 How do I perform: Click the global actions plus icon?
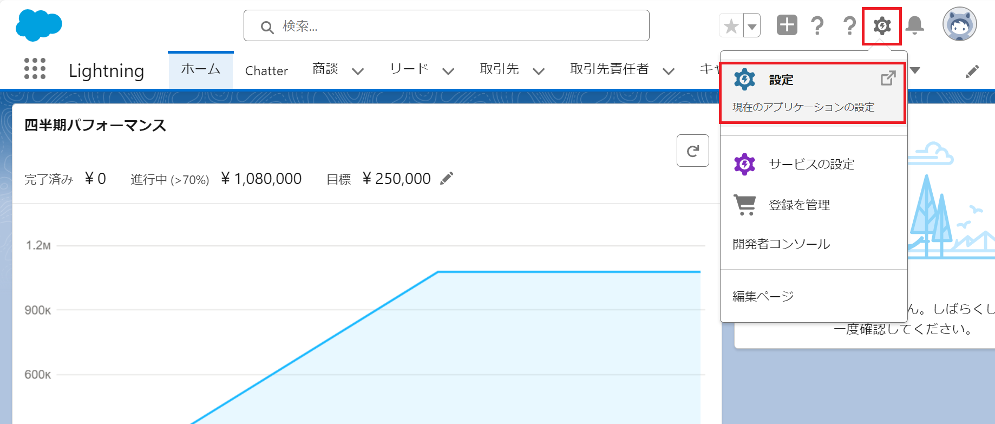[x=787, y=25]
